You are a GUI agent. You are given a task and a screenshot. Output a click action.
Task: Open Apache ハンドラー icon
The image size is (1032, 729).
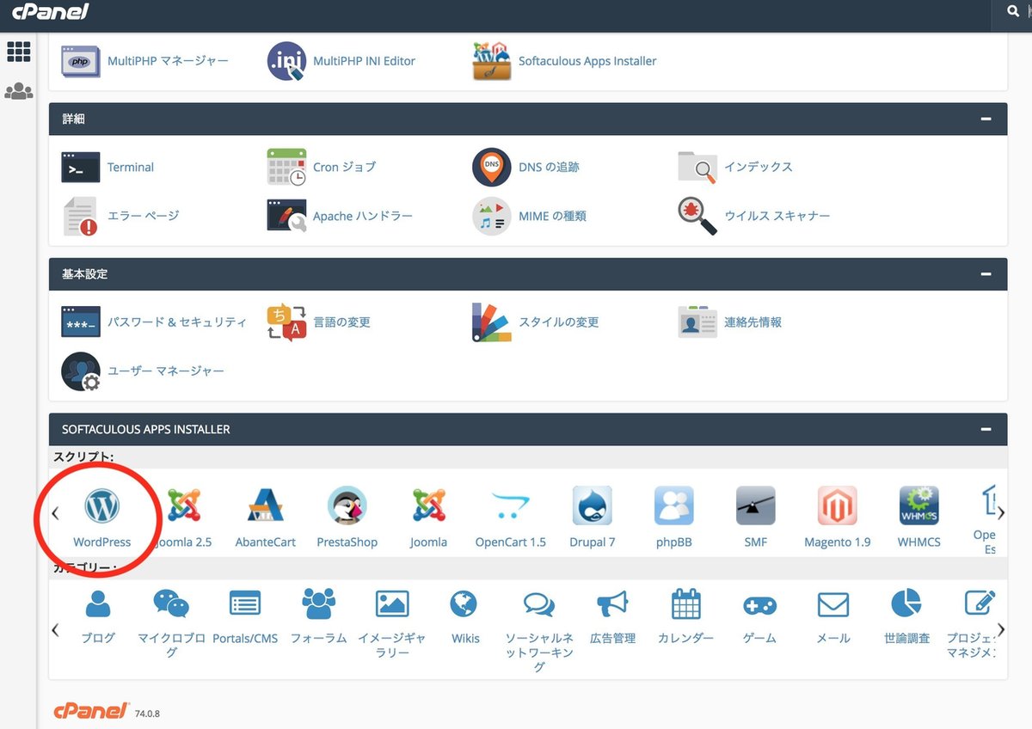[286, 216]
